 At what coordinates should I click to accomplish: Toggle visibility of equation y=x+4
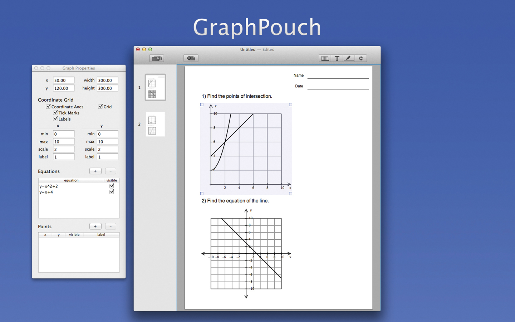[112, 192]
